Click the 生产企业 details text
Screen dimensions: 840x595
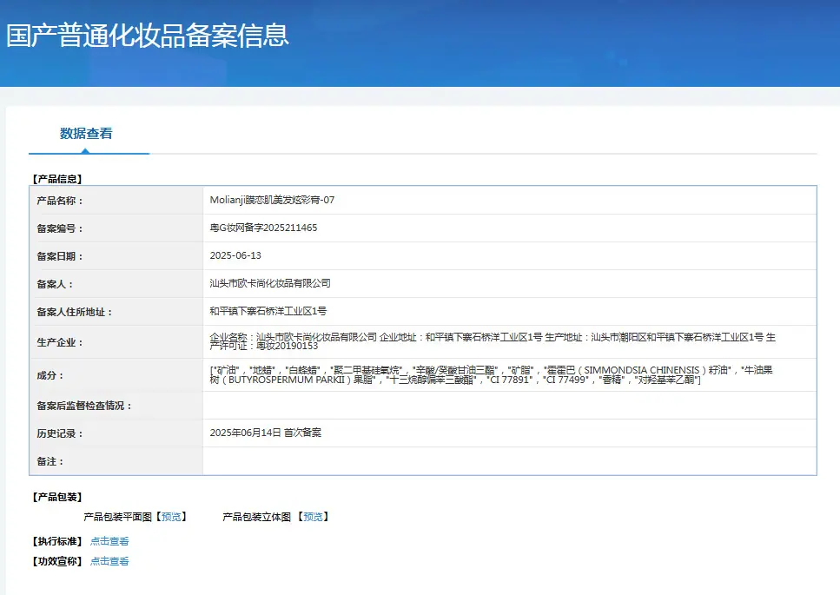pos(493,341)
